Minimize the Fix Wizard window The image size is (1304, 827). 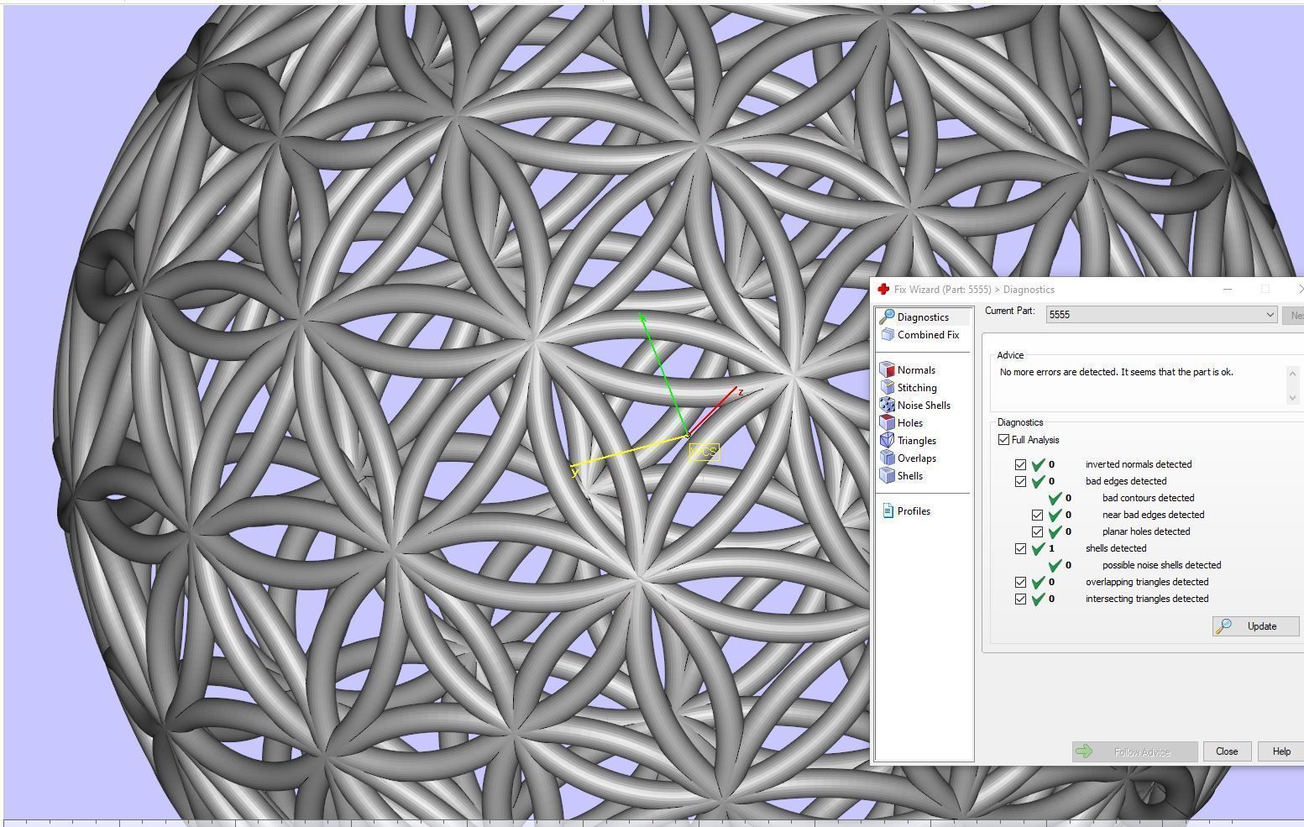click(x=1227, y=289)
